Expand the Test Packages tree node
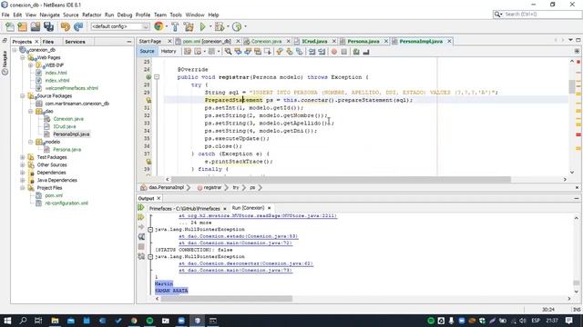 point(23,157)
